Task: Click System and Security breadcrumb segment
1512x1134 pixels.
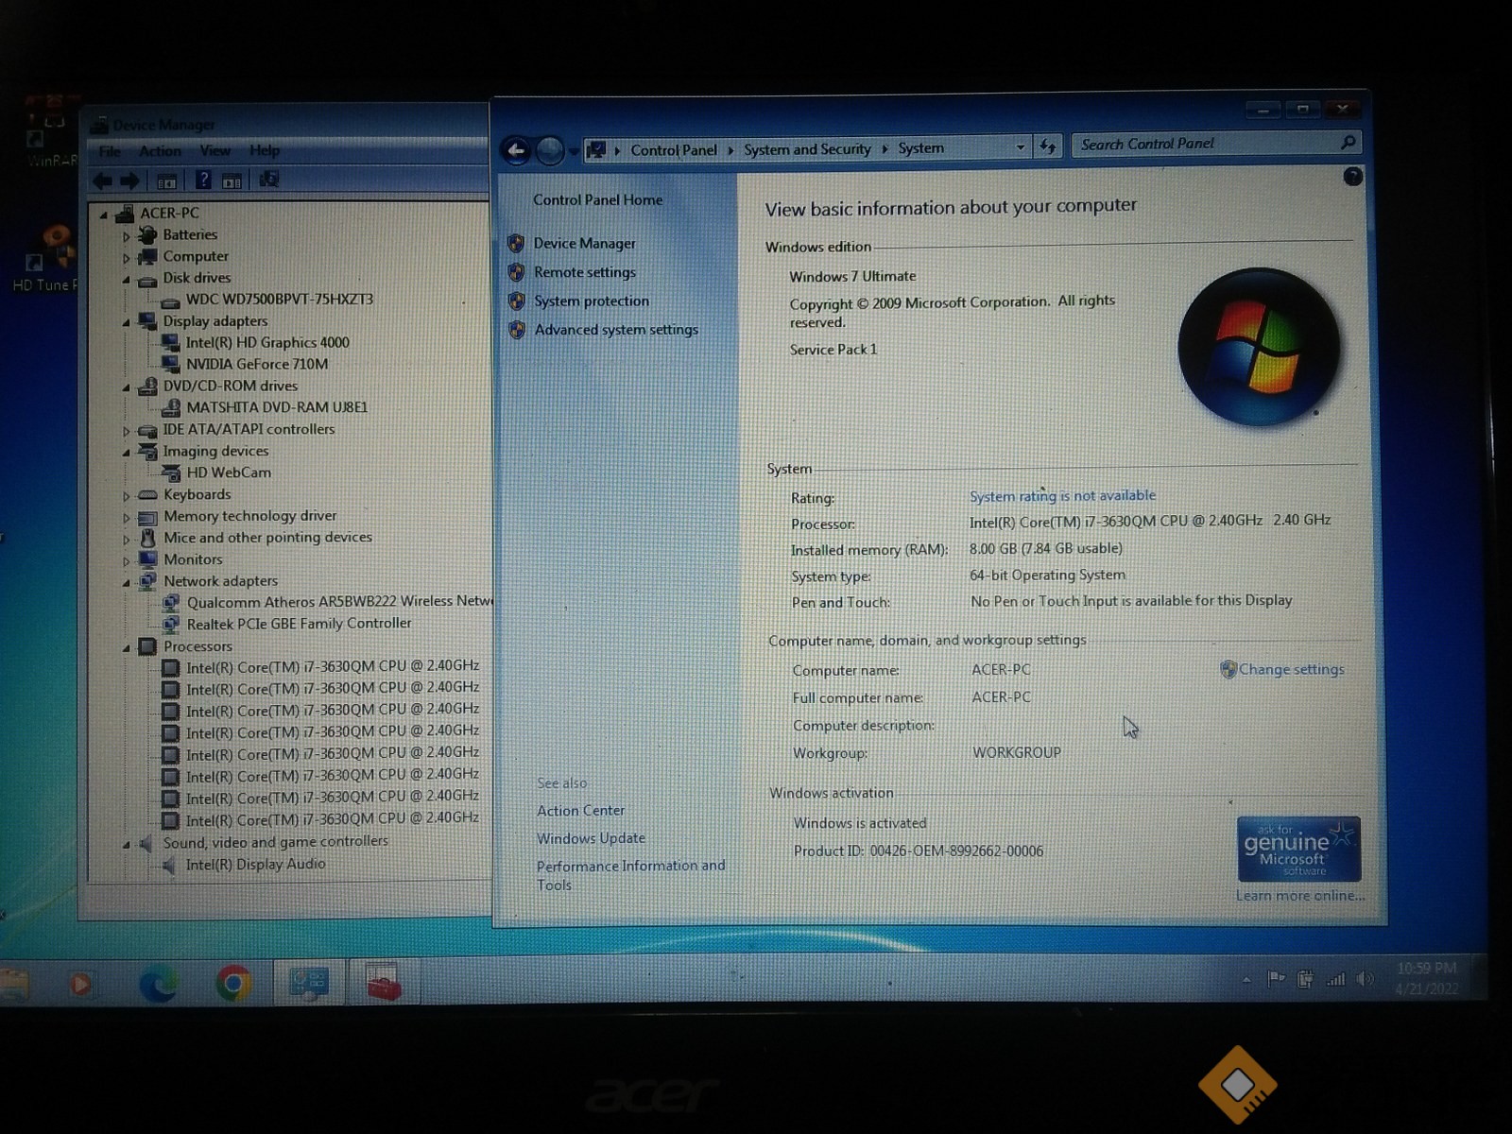Action: [807, 148]
